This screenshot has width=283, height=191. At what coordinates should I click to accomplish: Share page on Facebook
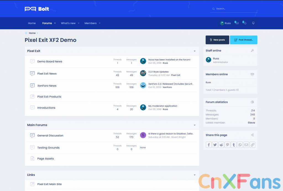click(209, 145)
